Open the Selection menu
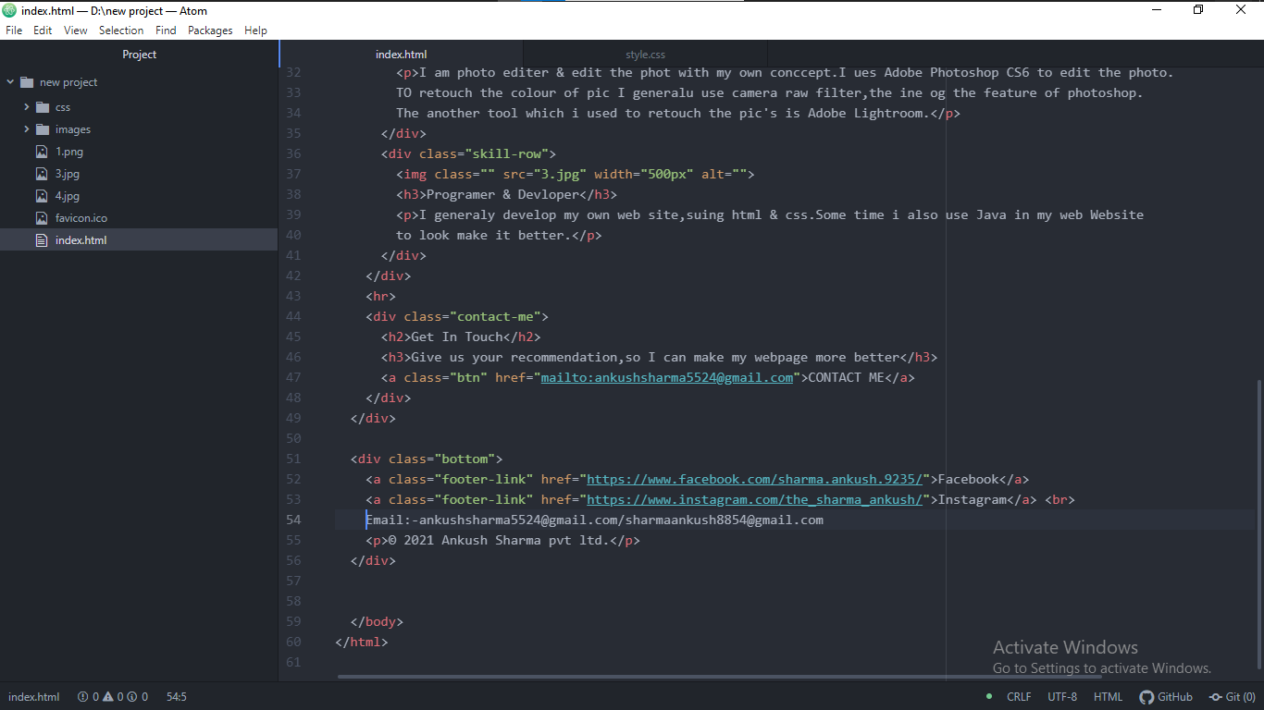 (121, 31)
